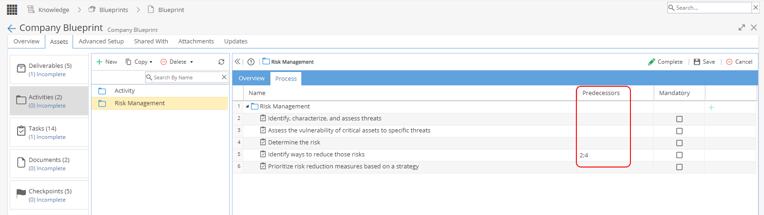Viewport: 764px width, 215px height.
Task: Save the activity
Action: (704, 62)
